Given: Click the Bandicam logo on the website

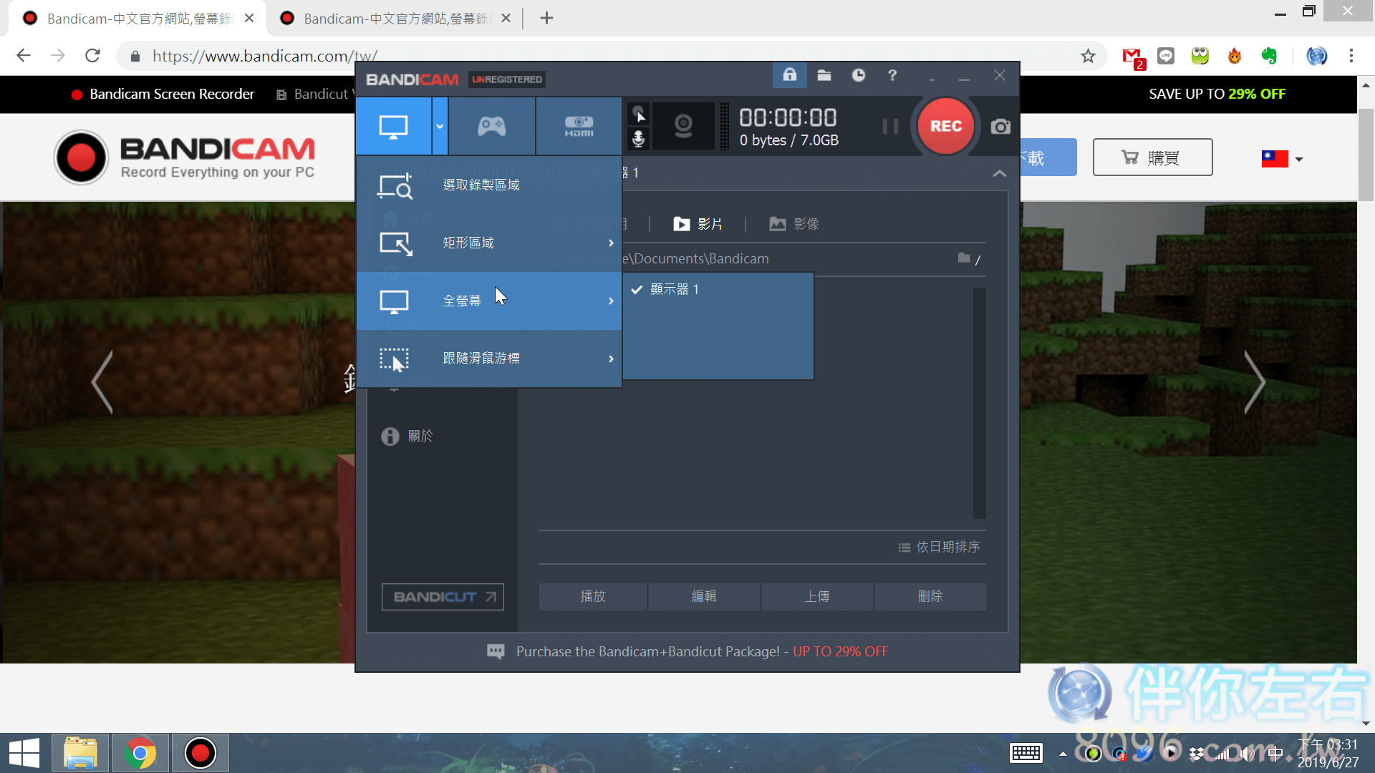Looking at the screenshot, I should click(x=185, y=157).
